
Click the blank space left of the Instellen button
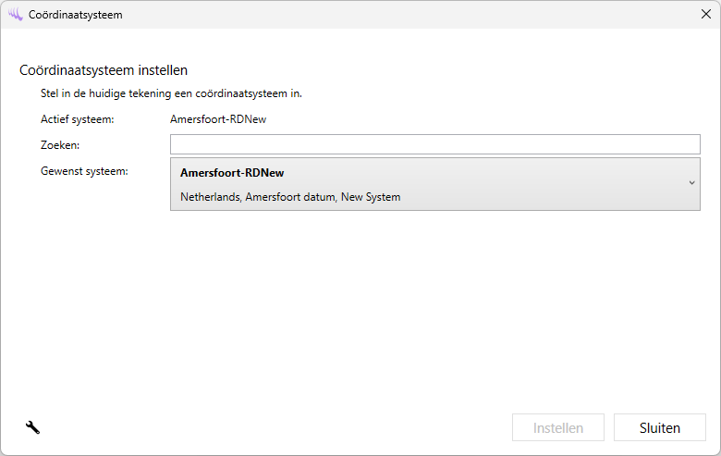[277, 427]
